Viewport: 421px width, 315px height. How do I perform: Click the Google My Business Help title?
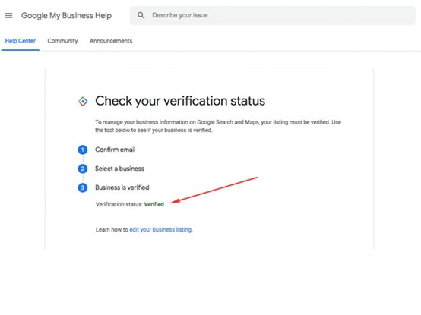[x=66, y=15]
